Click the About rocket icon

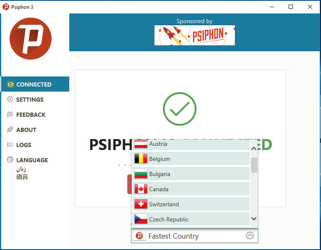tap(10, 129)
